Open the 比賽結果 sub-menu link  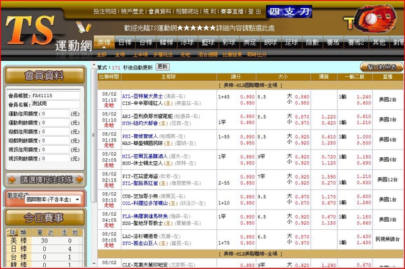232,55
